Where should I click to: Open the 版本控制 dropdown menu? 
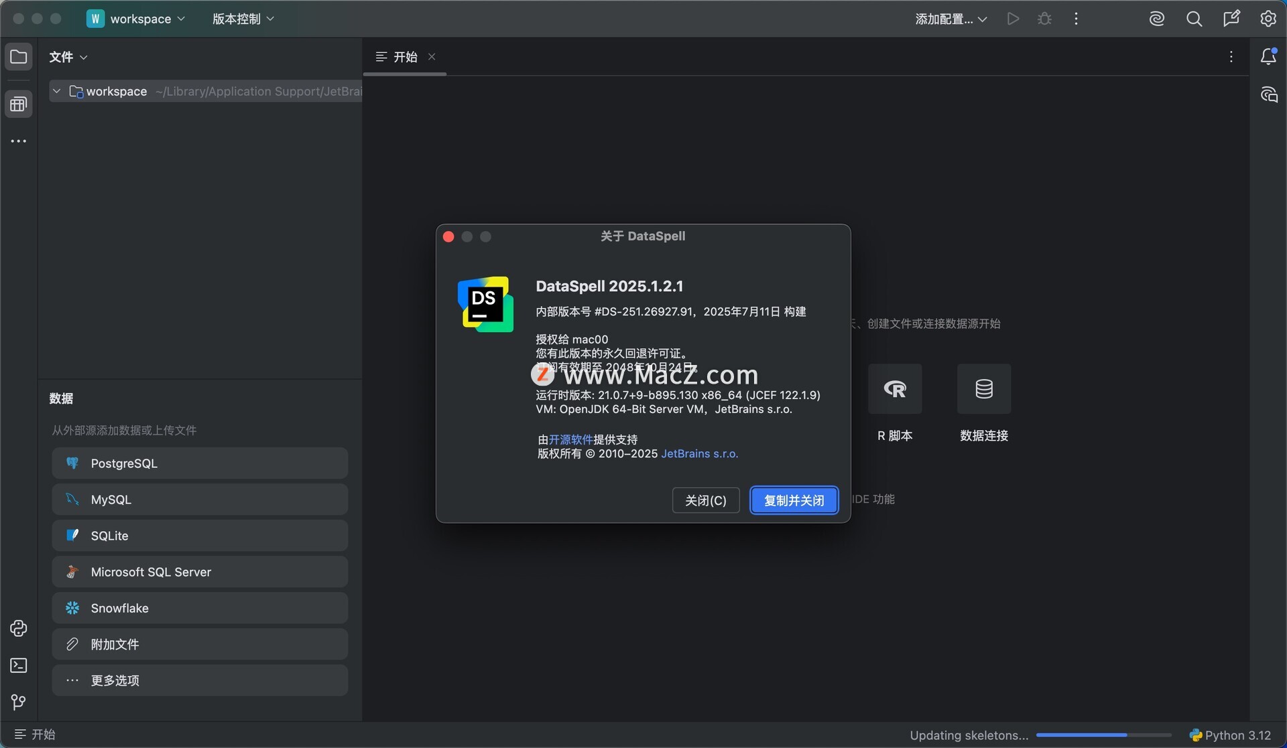[243, 19]
